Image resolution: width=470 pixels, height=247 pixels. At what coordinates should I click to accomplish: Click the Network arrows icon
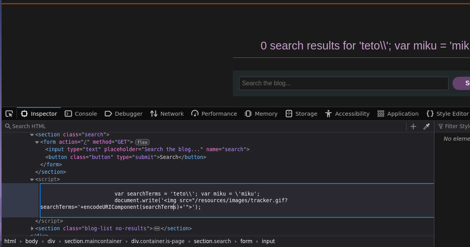tap(153, 114)
